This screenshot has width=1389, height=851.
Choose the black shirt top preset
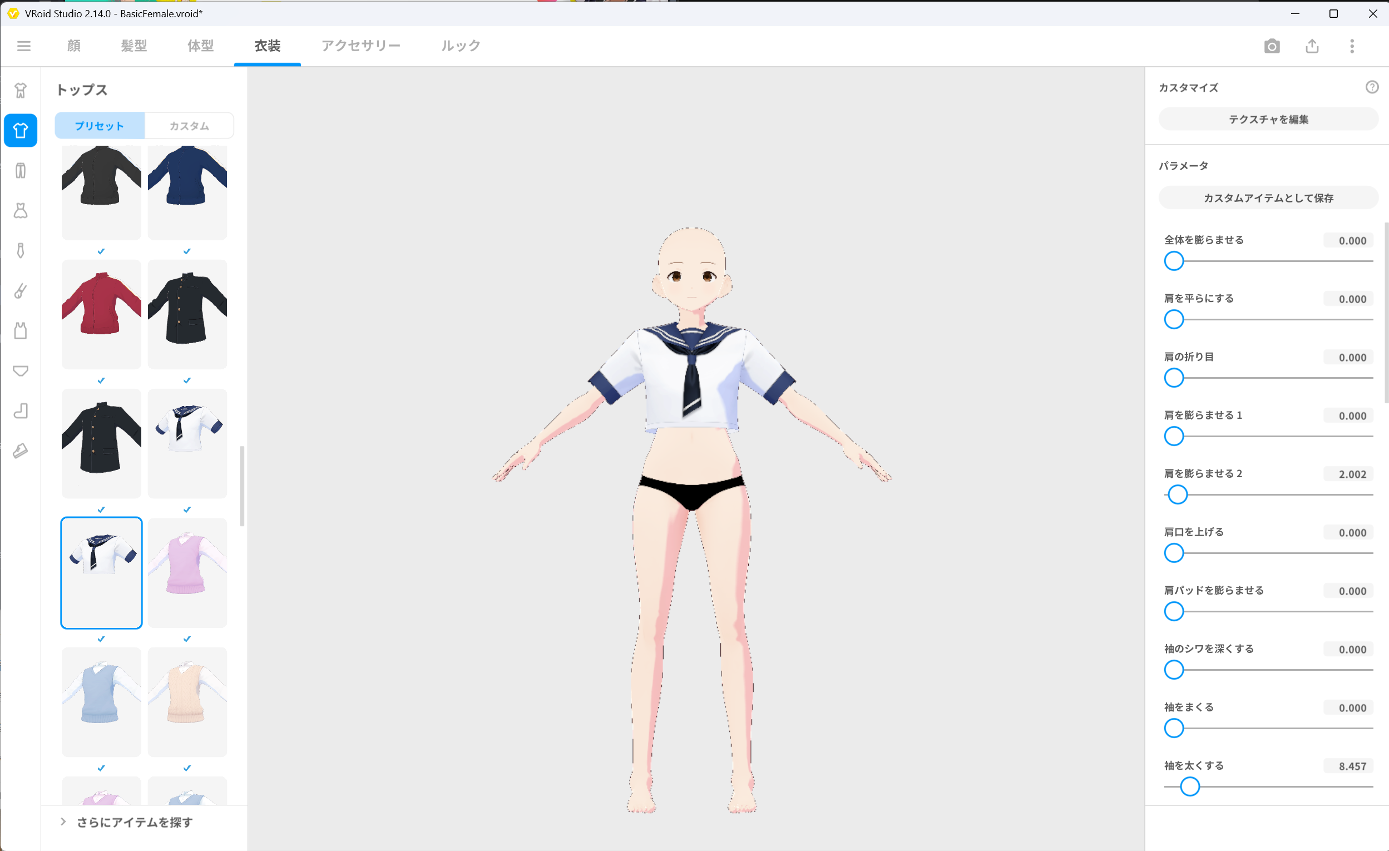click(101, 192)
